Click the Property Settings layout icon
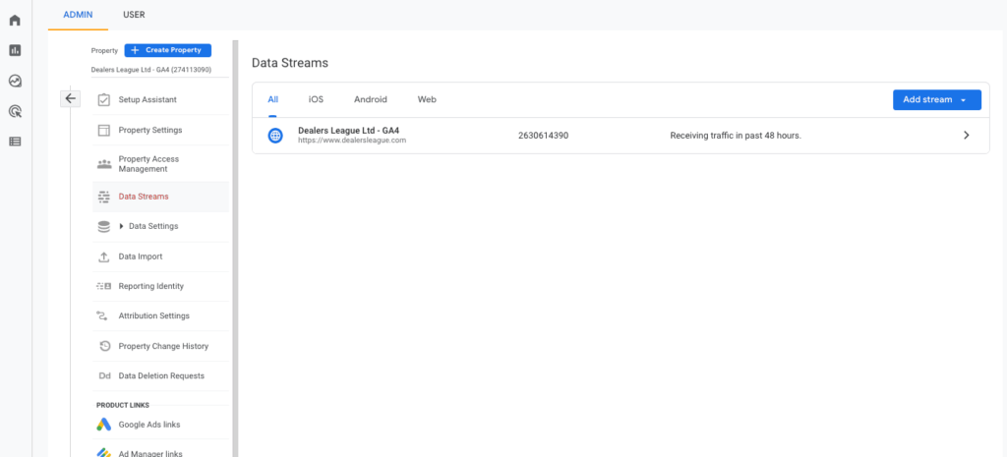The height and width of the screenshot is (457, 1007). pos(104,131)
